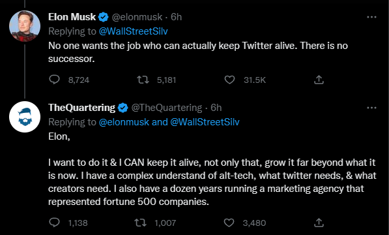
Task: Open @WallStreetSilv link in TheQuartering's reply
Action: [x=205, y=122]
